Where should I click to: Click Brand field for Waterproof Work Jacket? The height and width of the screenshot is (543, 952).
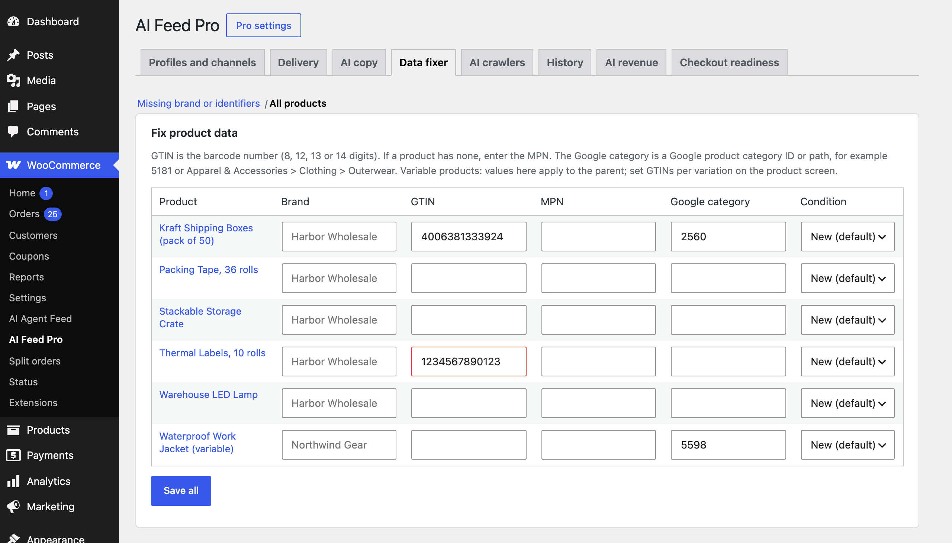(x=339, y=445)
